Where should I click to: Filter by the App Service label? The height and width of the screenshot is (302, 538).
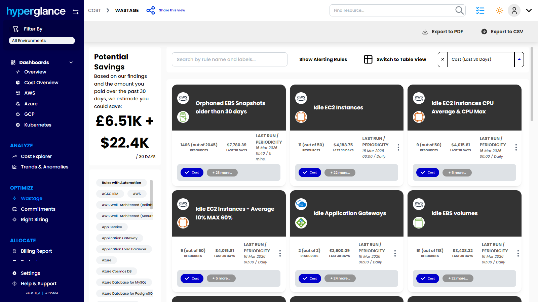pos(112,227)
